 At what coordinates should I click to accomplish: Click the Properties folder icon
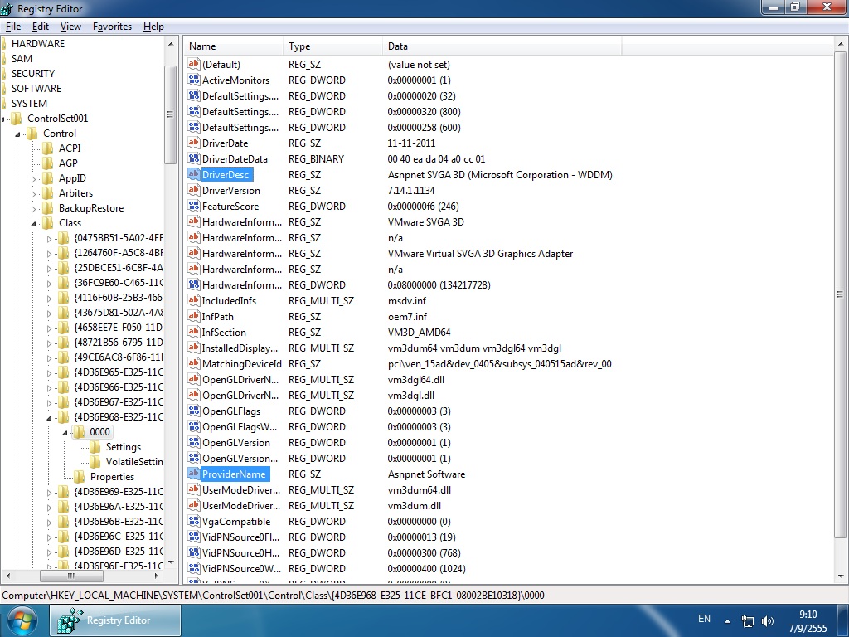(79, 477)
